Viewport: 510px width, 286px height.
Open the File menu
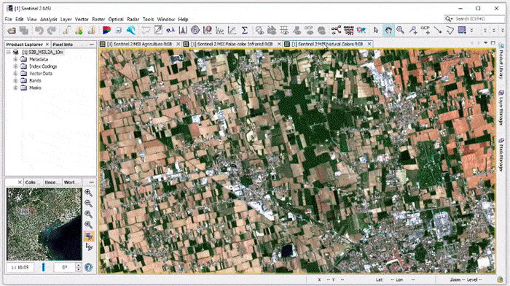[x=9, y=19]
